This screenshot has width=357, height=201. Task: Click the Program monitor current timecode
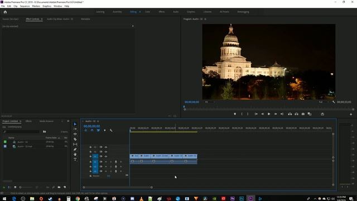(x=192, y=102)
